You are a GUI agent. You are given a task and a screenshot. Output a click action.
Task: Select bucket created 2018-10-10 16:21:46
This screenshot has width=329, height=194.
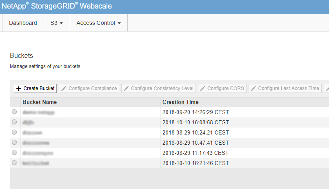[14, 163]
